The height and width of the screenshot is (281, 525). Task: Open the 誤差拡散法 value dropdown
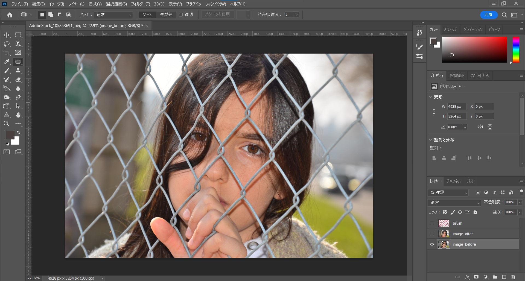click(x=297, y=15)
